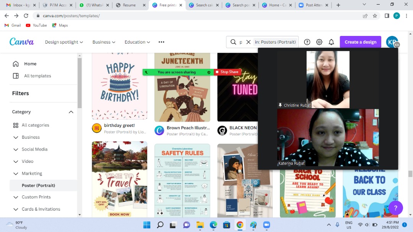
Task: Collapse the Category filter section
Action: pos(71,112)
